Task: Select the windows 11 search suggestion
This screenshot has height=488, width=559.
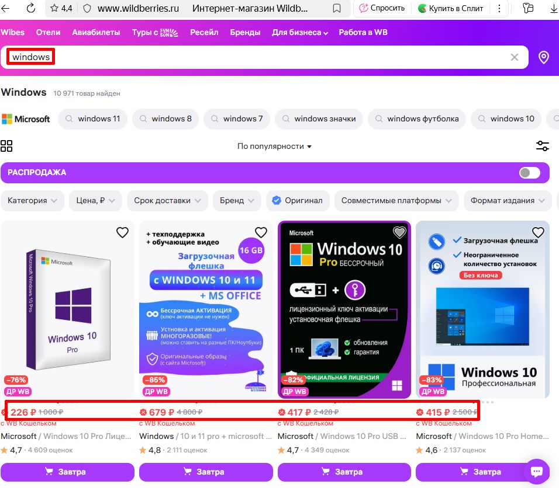Action: [x=92, y=118]
